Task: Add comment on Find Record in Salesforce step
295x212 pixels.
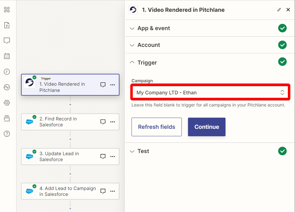Action: pyautogui.click(x=103, y=122)
